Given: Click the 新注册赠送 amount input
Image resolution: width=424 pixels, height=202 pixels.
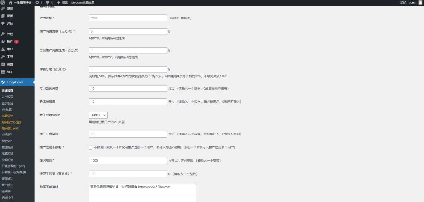Looking at the screenshot, I should (x=128, y=102).
